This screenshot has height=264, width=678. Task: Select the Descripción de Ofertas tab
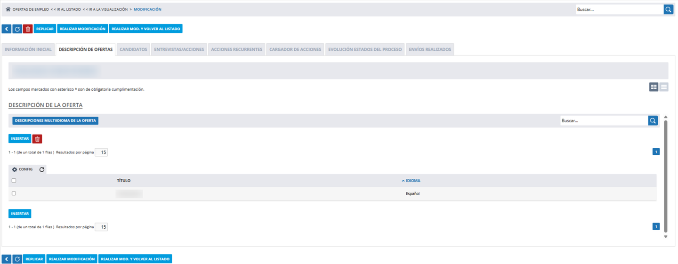86,49
